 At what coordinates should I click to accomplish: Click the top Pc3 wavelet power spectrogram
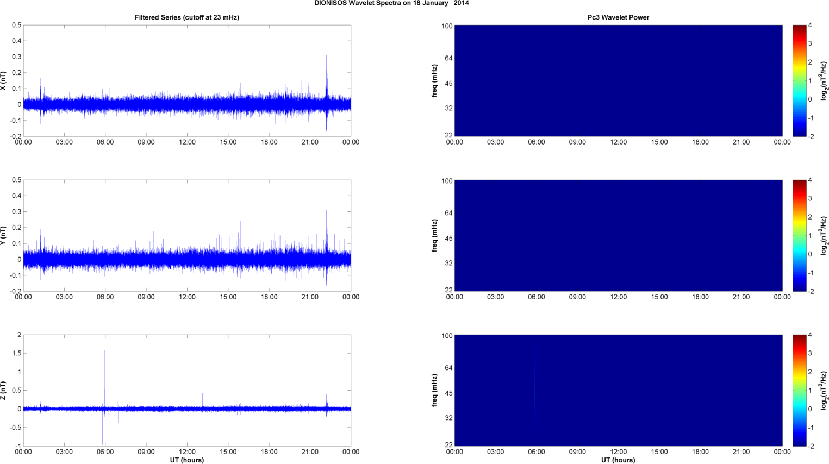click(618, 80)
